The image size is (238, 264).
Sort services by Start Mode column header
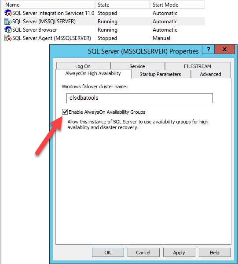[x=177, y=5]
